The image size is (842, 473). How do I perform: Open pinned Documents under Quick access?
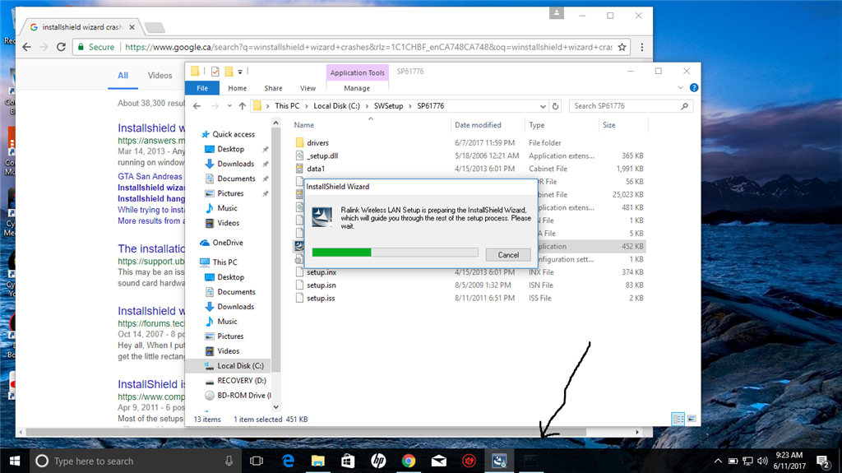pos(236,179)
